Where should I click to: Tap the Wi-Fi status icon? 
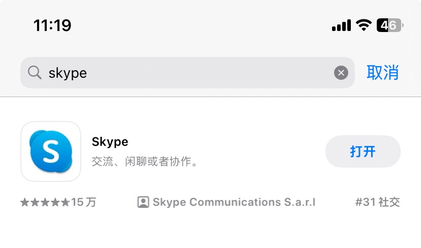click(x=364, y=25)
